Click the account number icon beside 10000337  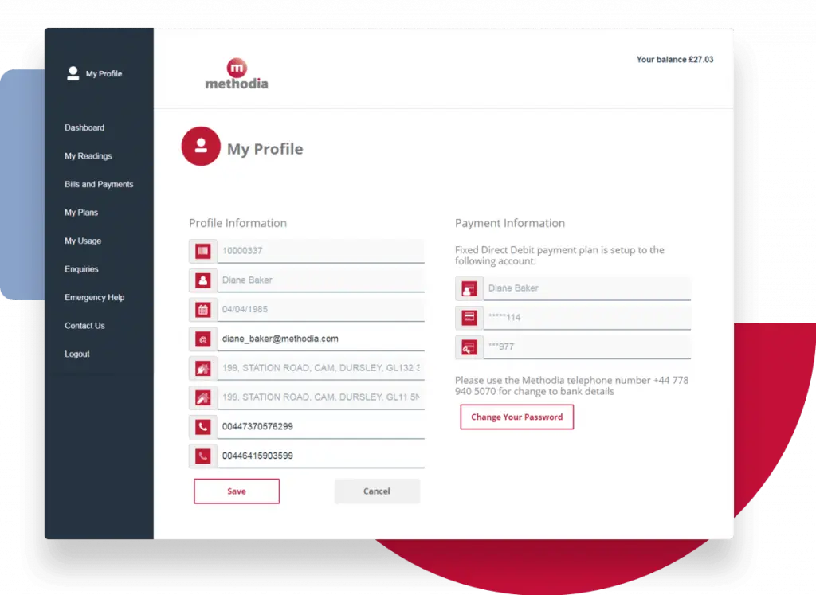[x=203, y=251]
